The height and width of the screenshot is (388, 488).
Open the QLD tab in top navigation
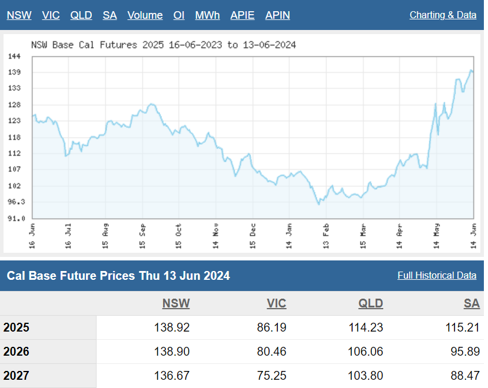coord(81,15)
